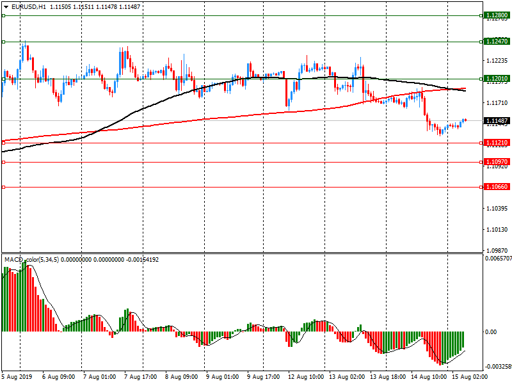Viewport: 512px width, 384px height.
Task: Select the 1.10660 red price label
Action: click(497, 187)
